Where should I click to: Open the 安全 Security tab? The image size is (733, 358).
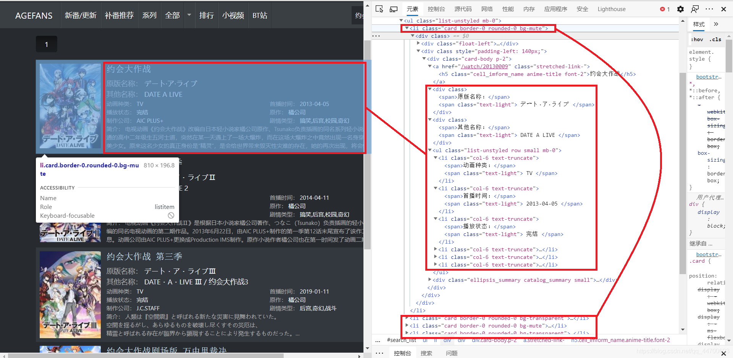tap(582, 9)
